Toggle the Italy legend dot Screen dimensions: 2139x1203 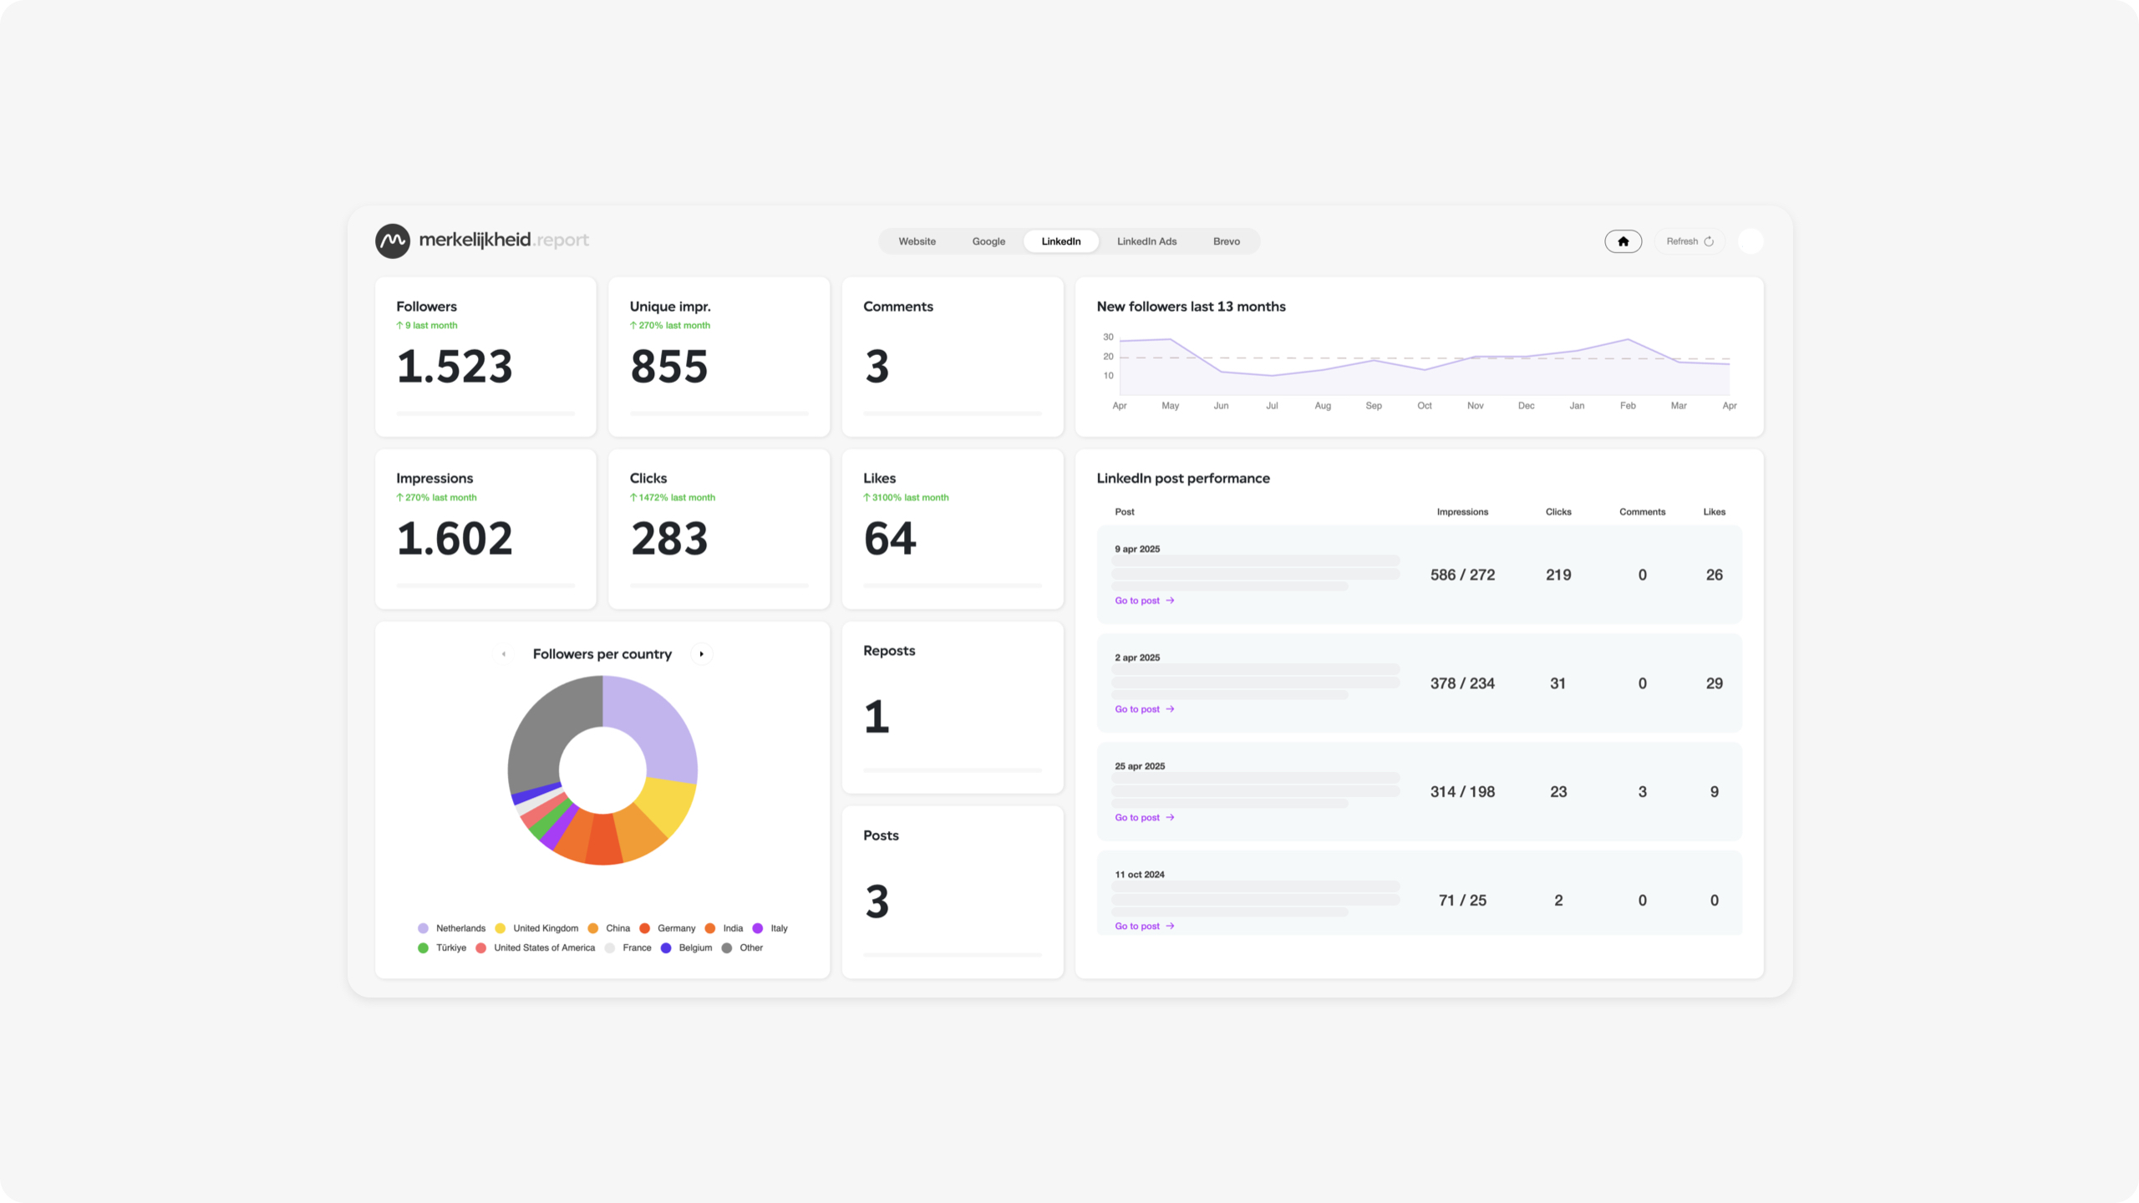[757, 928]
